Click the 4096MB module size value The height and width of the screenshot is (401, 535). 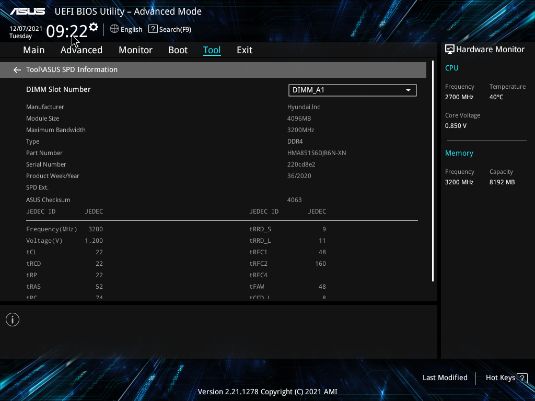tap(299, 119)
